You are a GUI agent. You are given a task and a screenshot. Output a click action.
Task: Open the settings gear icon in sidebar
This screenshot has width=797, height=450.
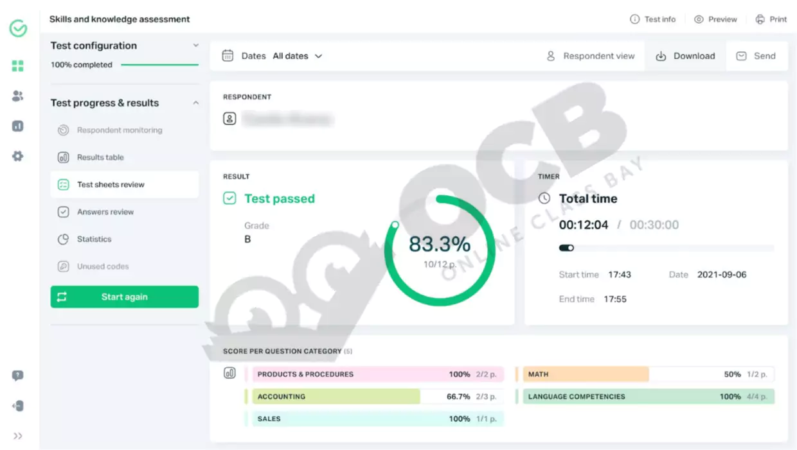pos(18,156)
